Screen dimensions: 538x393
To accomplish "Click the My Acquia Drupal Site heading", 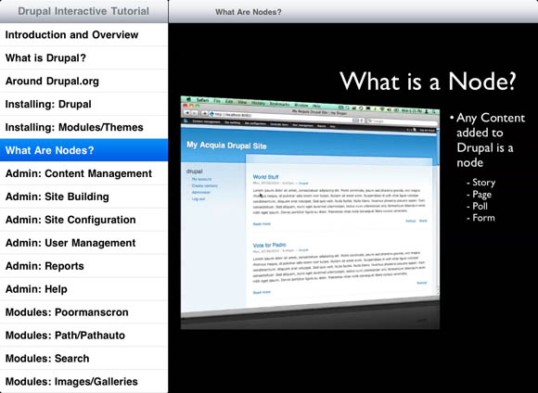I will [226, 146].
